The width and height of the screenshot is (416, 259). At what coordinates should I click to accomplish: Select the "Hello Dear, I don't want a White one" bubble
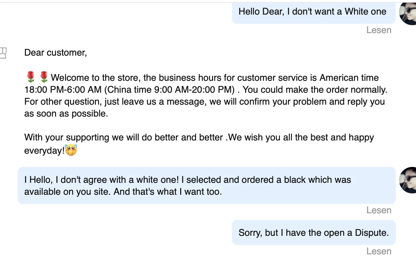click(x=313, y=12)
